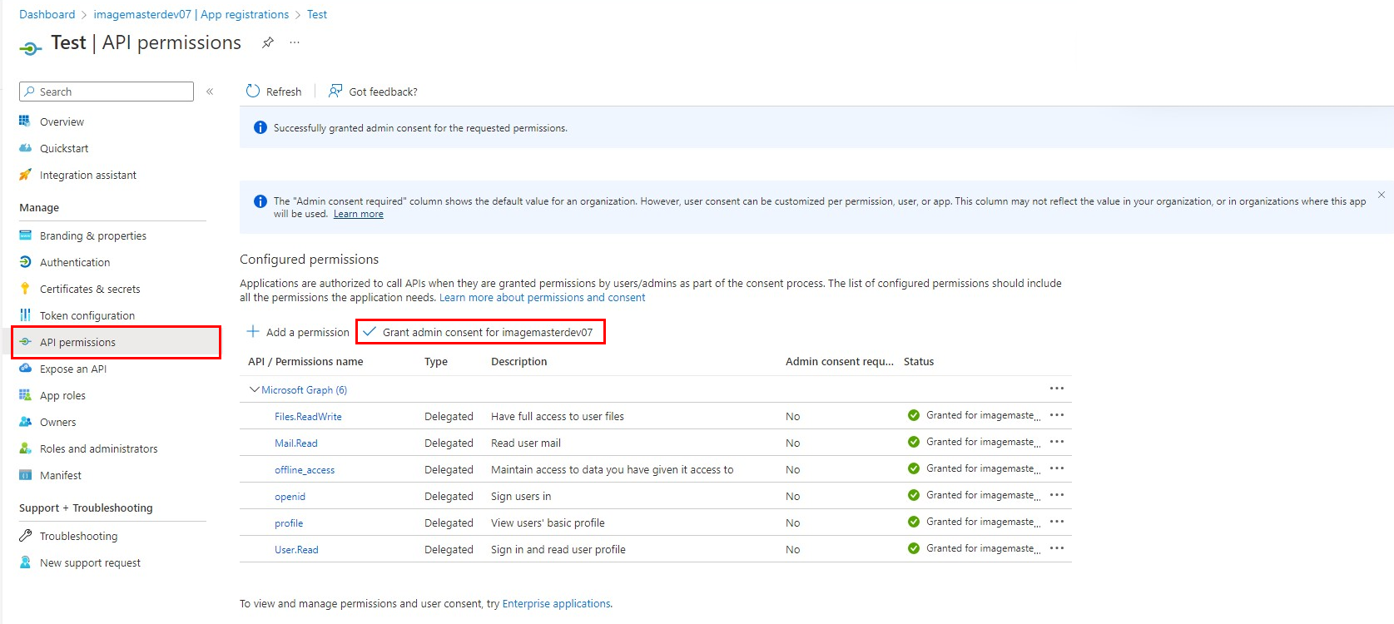This screenshot has width=1394, height=624.
Task: Click the 'Sign users in' description text
Action: coord(521,496)
